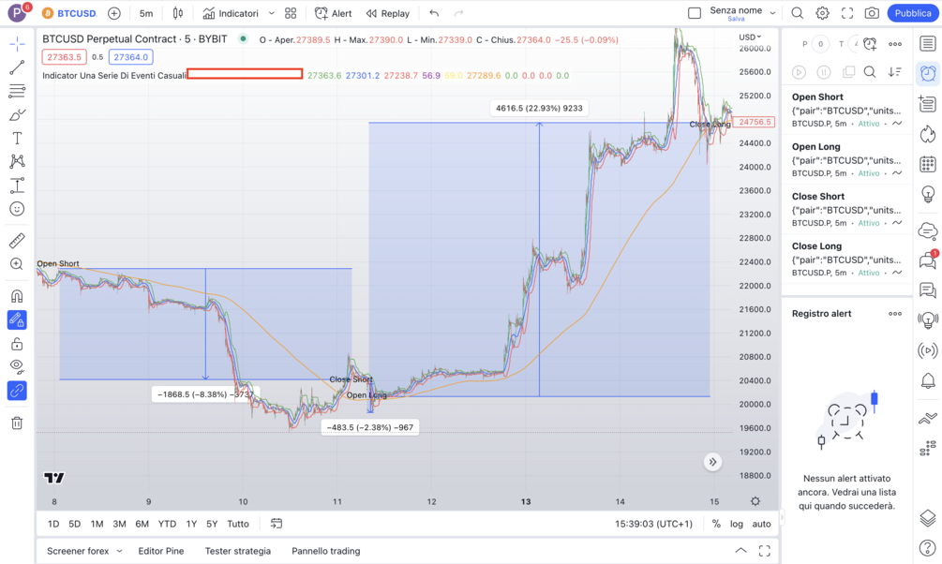
Task: Open the alert sorting icon
Action: tap(895, 72)
